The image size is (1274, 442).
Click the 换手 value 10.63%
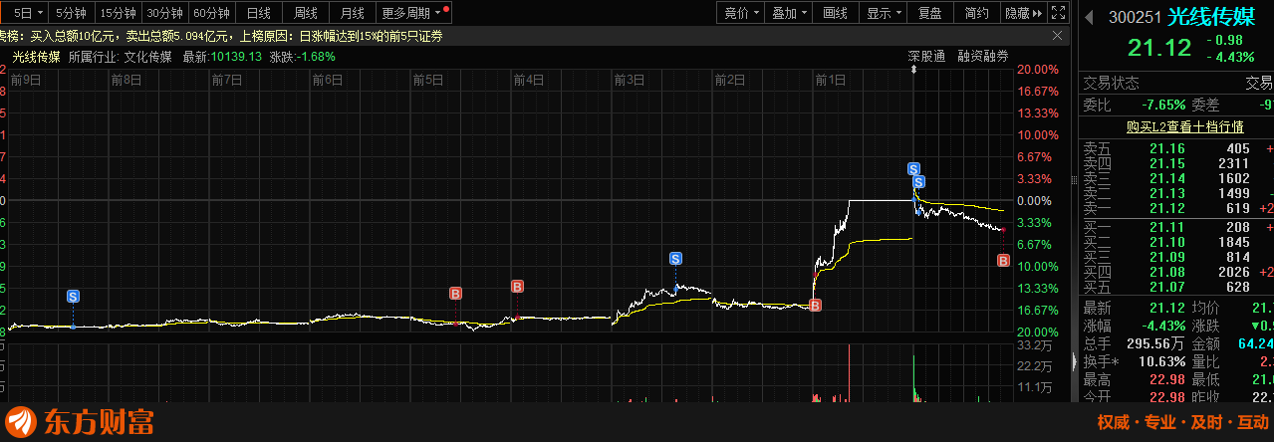tap(1162, 361)
